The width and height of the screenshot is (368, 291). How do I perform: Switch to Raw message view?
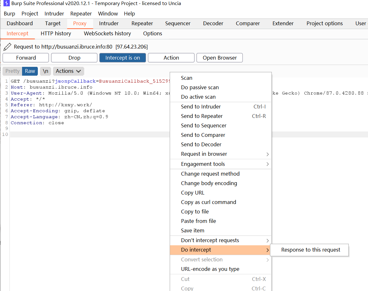point(30,71)
